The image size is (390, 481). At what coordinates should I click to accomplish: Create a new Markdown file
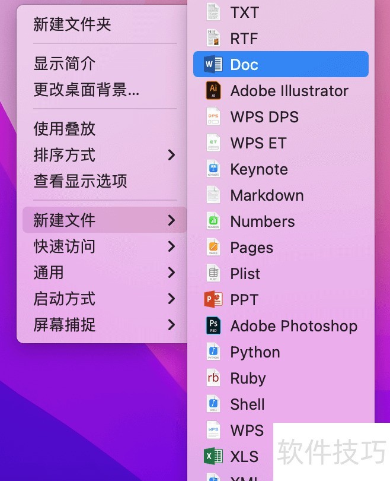[267, 195]
